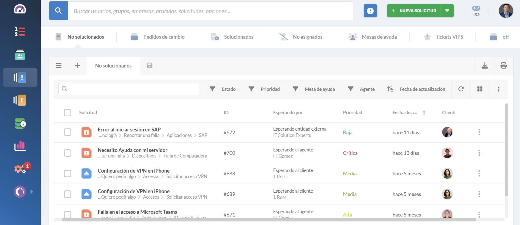This screenshot has height=225, width=520.
Task: Check the request #689 row checkbox
Action: click(x=67, y=194)
